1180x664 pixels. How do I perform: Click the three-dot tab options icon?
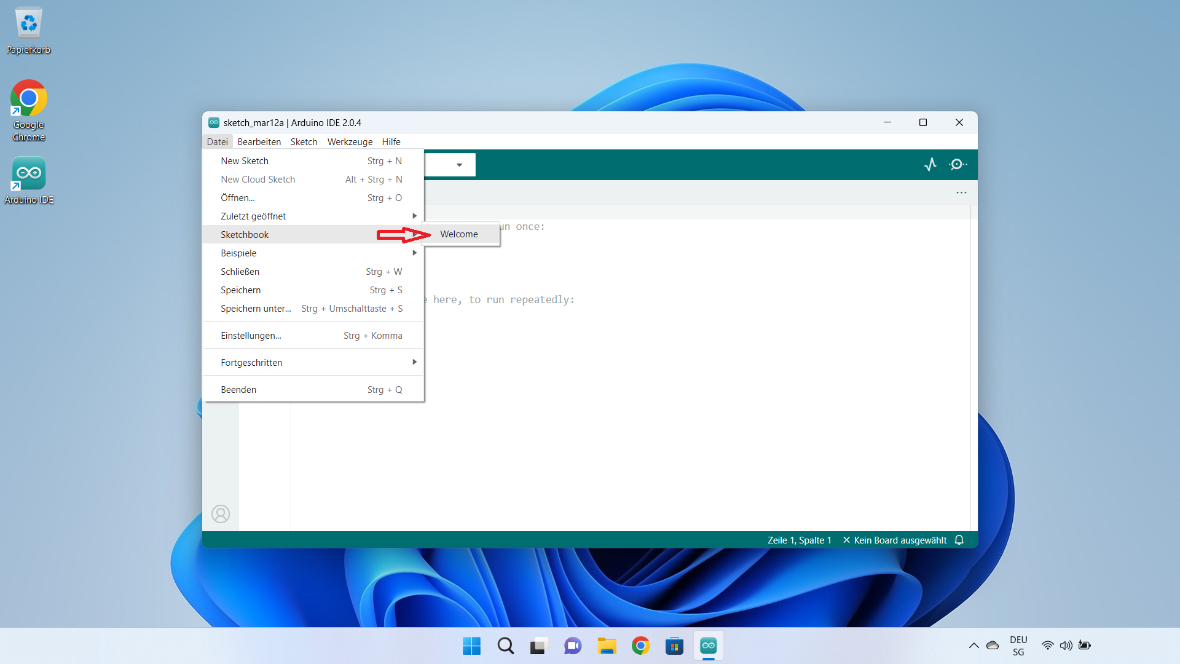(x=961, y=192)
